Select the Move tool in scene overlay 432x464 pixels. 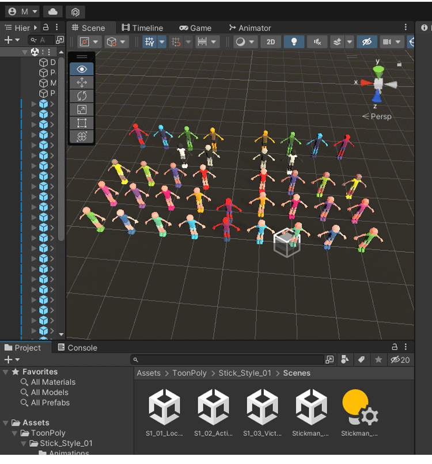(x=81, y=83)
